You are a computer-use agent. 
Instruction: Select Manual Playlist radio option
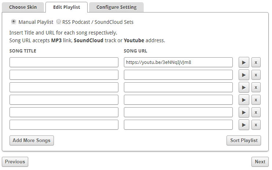[14, 22]
